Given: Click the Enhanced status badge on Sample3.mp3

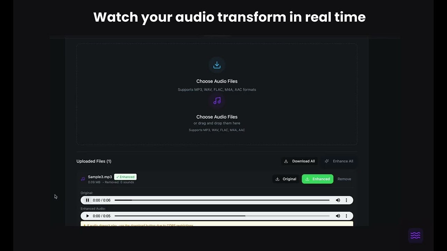Looking at the screenshot, I should (x=125, y=177).
